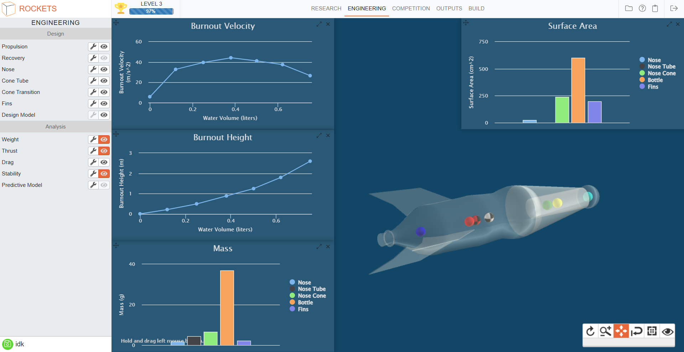This screenshot has height=352, width=684.
Task: Expand the Surface Area chart panel
Action: (x=669, y=24)
